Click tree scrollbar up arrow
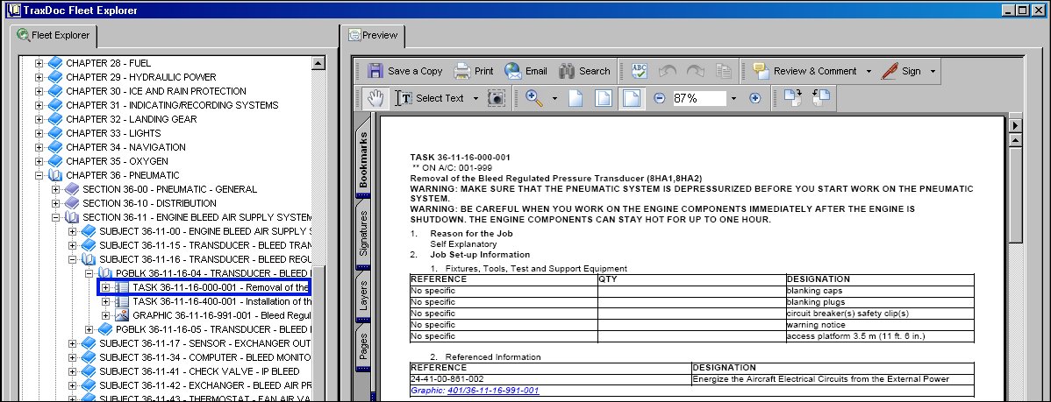 click(x=318, y=64)
